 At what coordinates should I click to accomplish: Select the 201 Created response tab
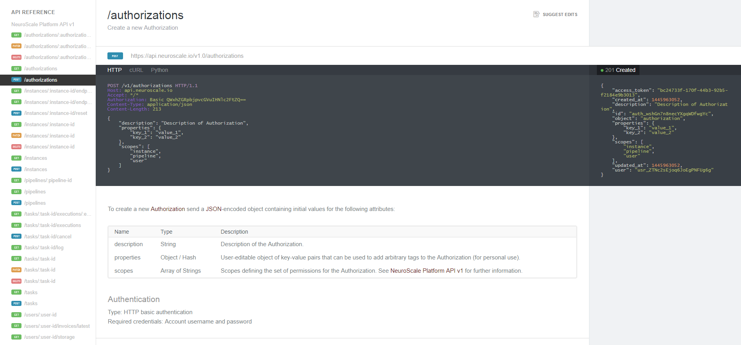pyautogui.click(x=618, y=70)
